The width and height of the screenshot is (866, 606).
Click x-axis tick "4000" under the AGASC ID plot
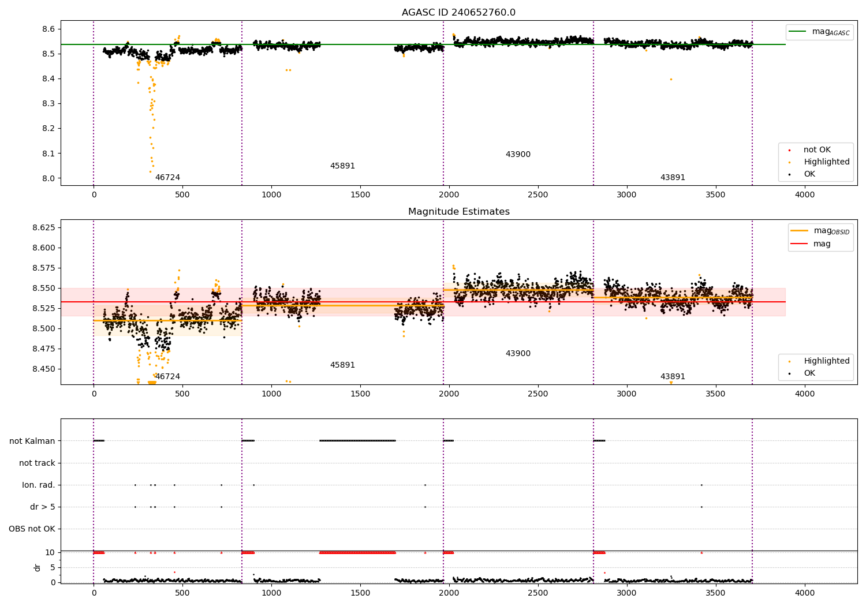point(805,195)
